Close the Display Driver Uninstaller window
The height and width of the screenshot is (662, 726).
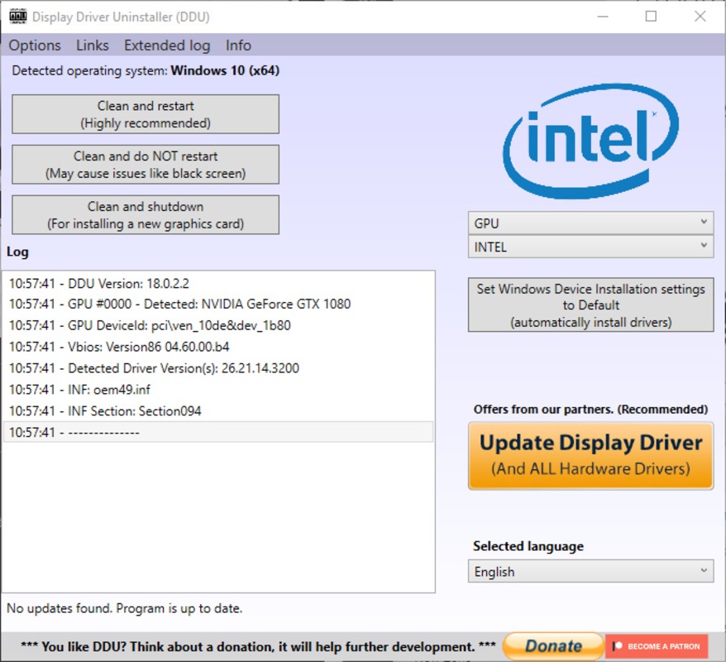[x=700, y=17]
